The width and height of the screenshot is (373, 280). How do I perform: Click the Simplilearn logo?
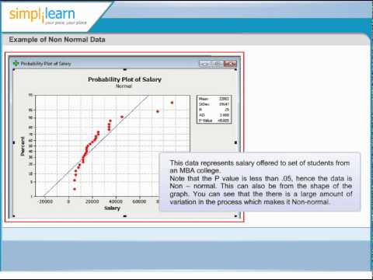[48, 16]
